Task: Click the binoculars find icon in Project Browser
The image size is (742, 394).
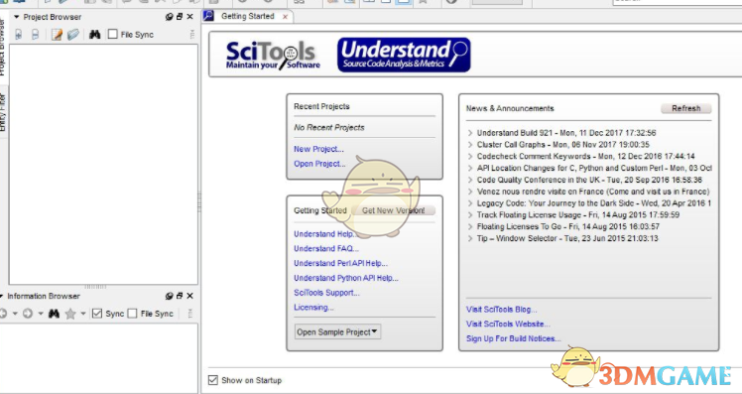Action: [94, 35]
